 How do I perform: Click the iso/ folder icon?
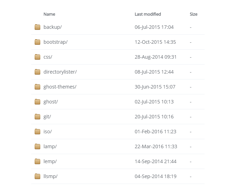click(37, 132)
